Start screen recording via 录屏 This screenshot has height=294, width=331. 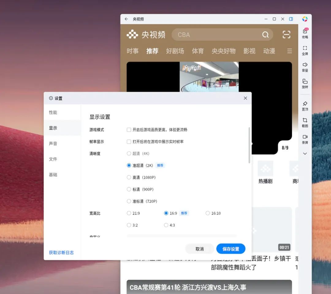coord(305,138)
